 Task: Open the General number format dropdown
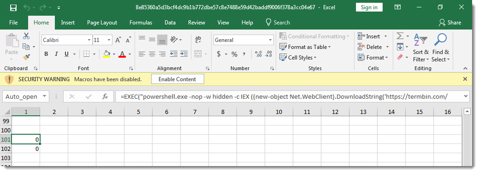pos(270,40)
